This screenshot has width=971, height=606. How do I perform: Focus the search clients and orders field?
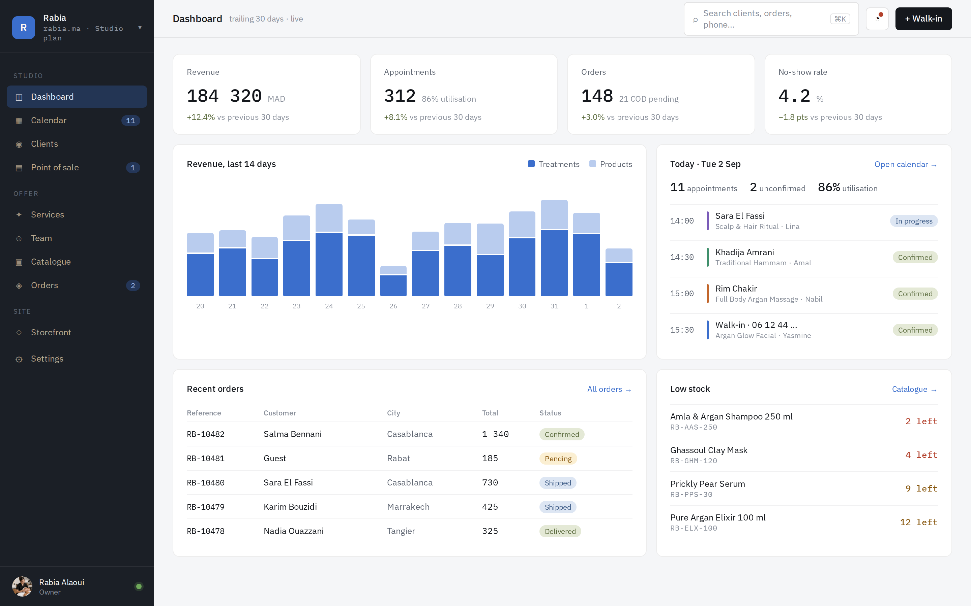(x=771, y=19)
